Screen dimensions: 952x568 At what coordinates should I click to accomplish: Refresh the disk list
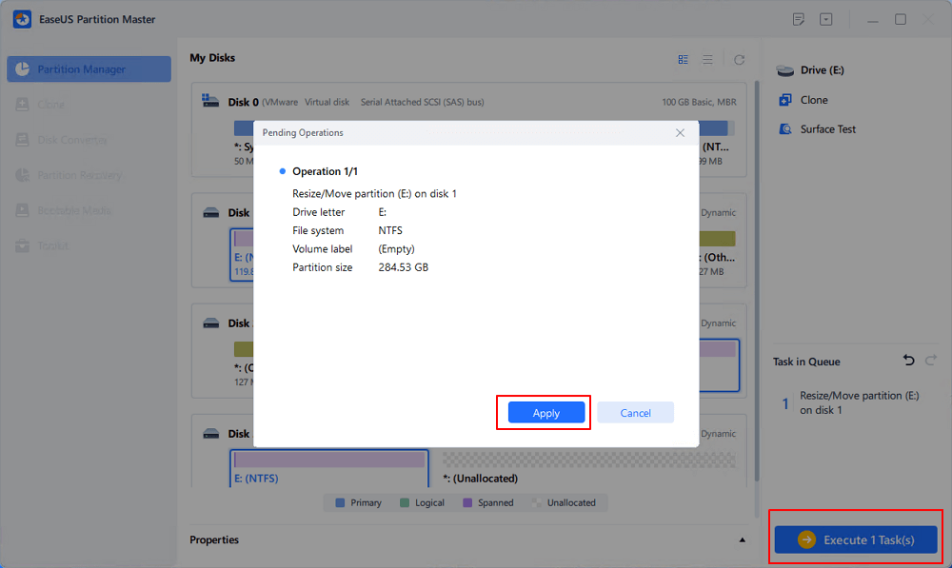point(739,60)
